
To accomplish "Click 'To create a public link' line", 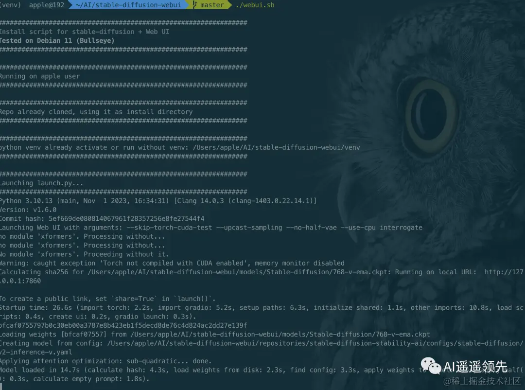I will [x=108, y=299].
